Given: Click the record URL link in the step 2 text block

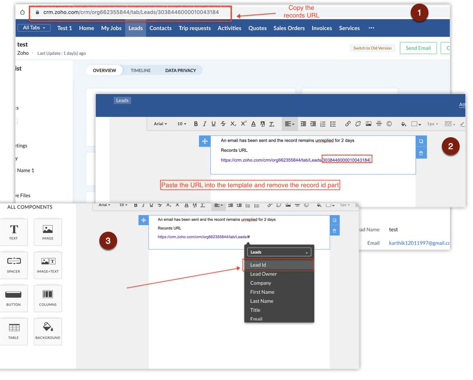Looking at the screenshot, I should click(x=295, y=160).
